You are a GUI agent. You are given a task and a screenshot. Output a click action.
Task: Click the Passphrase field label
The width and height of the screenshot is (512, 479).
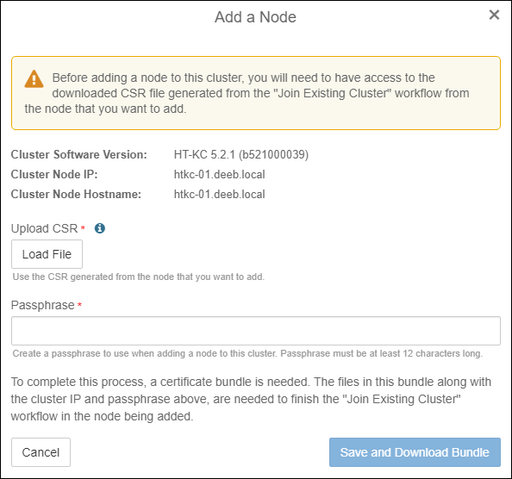pyautogui.click(x=43, y=305)
